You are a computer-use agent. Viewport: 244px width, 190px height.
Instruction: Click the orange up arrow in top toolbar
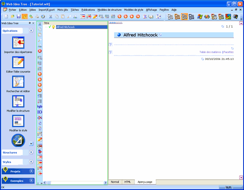click(120, 16)
